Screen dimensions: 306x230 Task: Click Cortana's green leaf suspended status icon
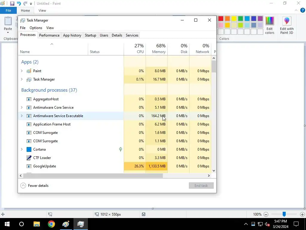(x=121, y=149)
